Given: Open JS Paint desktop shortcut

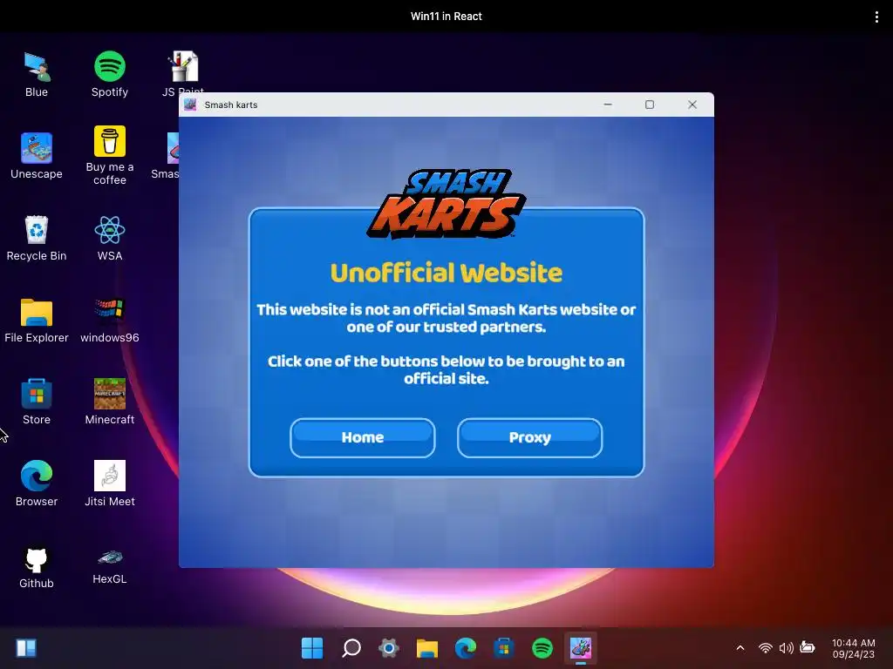Looking at the screenshot, I should [183, 73].
